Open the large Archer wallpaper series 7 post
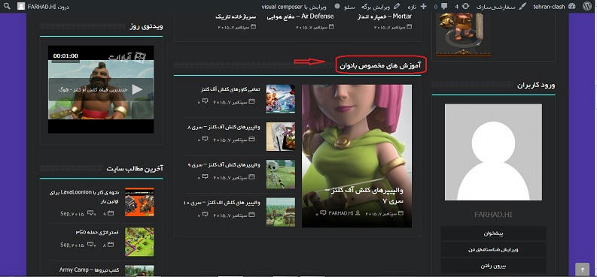This screenshot has height=277, width=597. coord(357,156)
